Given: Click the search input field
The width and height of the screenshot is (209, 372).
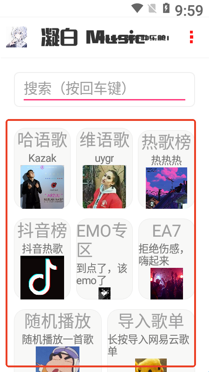Looking at the screenshot, I should (x=104, y=89).
